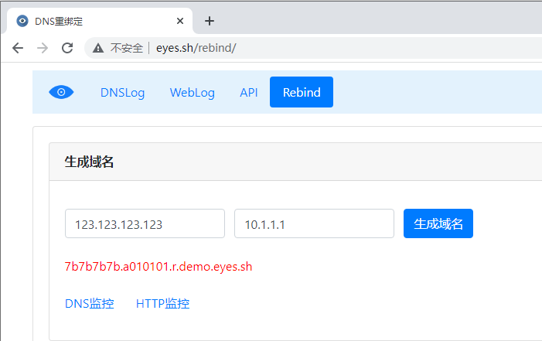Click the tab favicon for DNS重绑定

point(22,21)
